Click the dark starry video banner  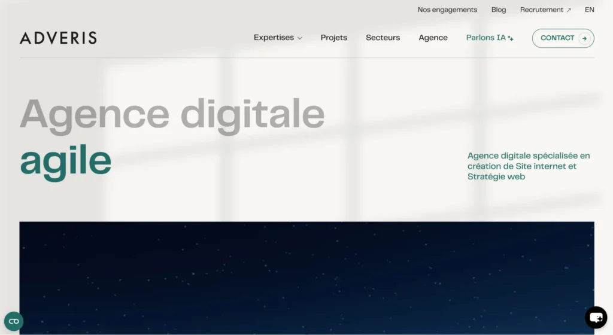(307, 278)
